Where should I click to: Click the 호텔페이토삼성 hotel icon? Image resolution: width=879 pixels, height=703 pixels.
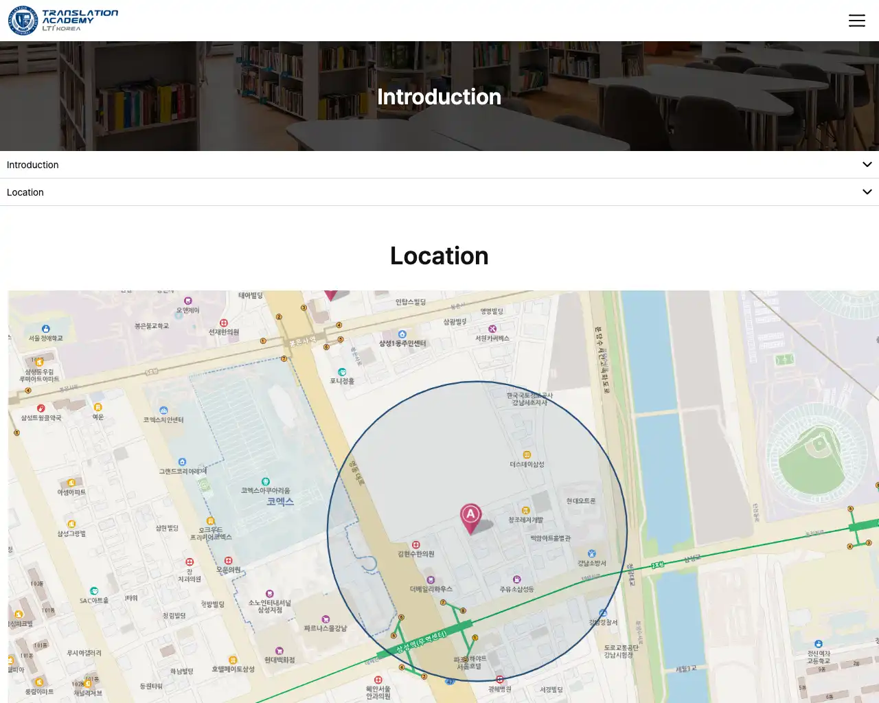click(233, 660)
